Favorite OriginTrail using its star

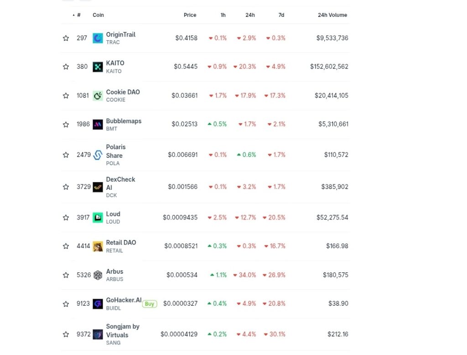[66, 38]
